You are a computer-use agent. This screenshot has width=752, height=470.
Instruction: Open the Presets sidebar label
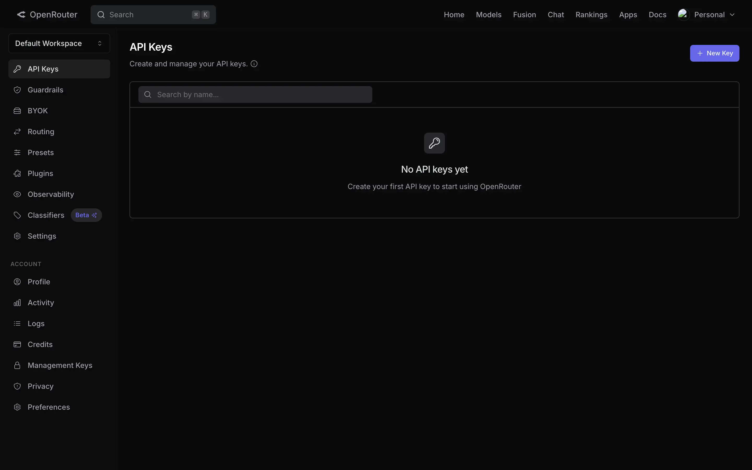click(x=41, y=153)
